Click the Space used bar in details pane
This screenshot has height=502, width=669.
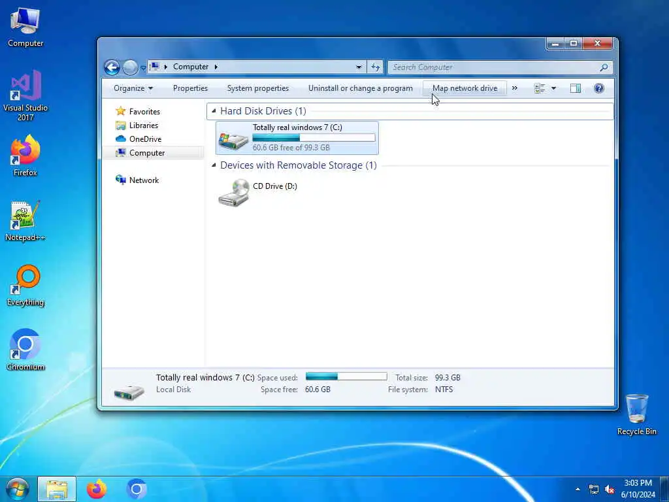[x=346, y=376]
